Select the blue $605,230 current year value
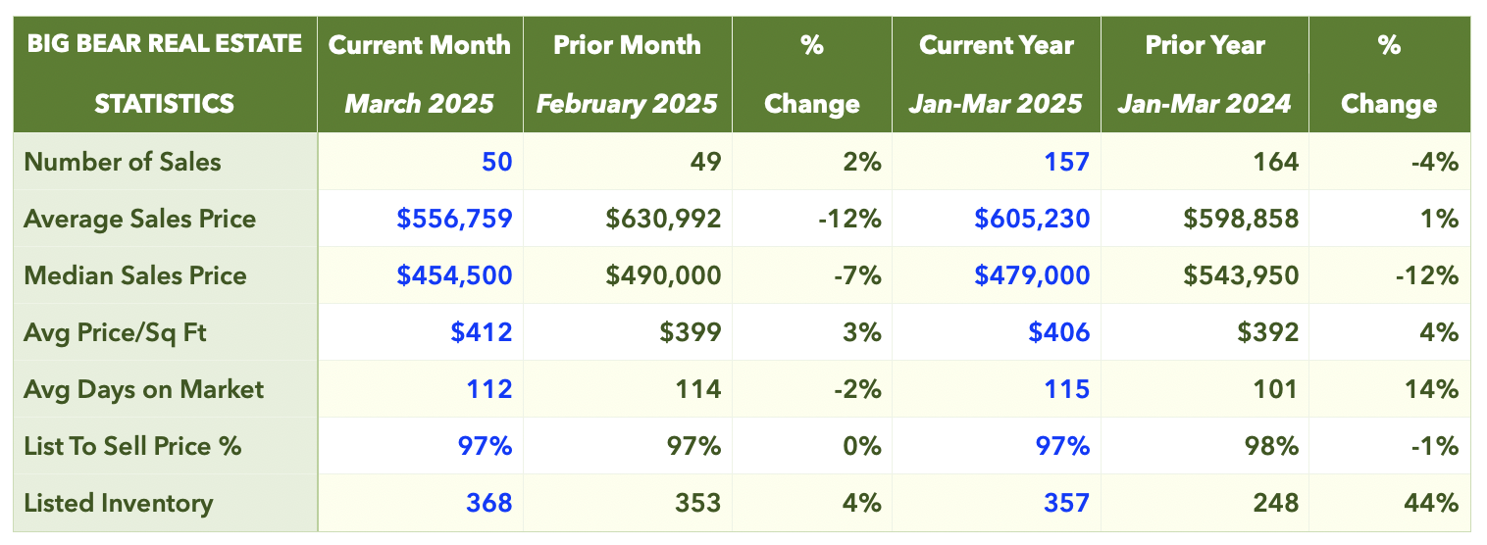This screenshot has height=545, width=1487. [1032, 219]
